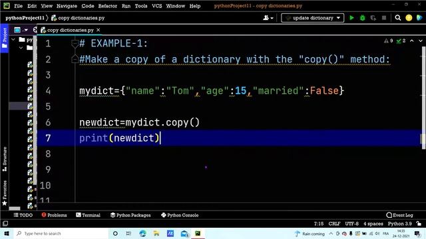Open the VCS menu
This screenshot has width=426, height=239.
click(x=157, y=6)
